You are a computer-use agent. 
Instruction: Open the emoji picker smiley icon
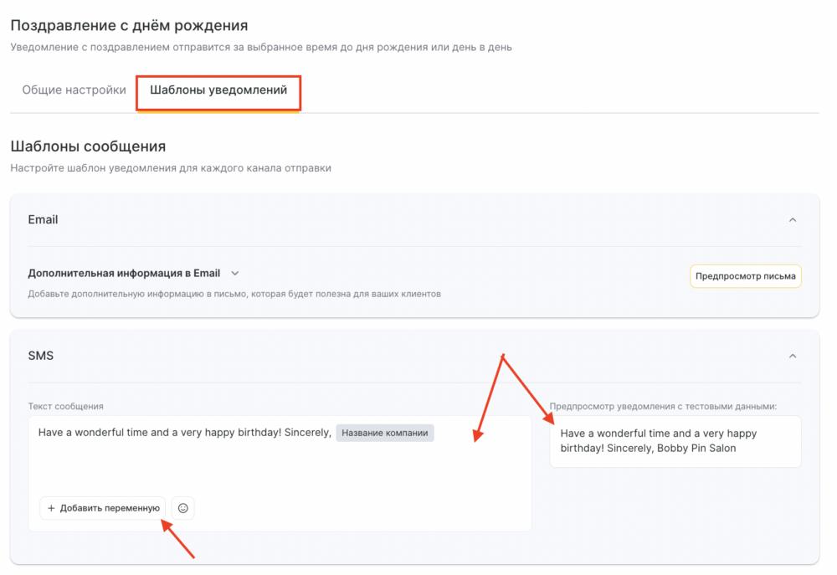[183, 508]
